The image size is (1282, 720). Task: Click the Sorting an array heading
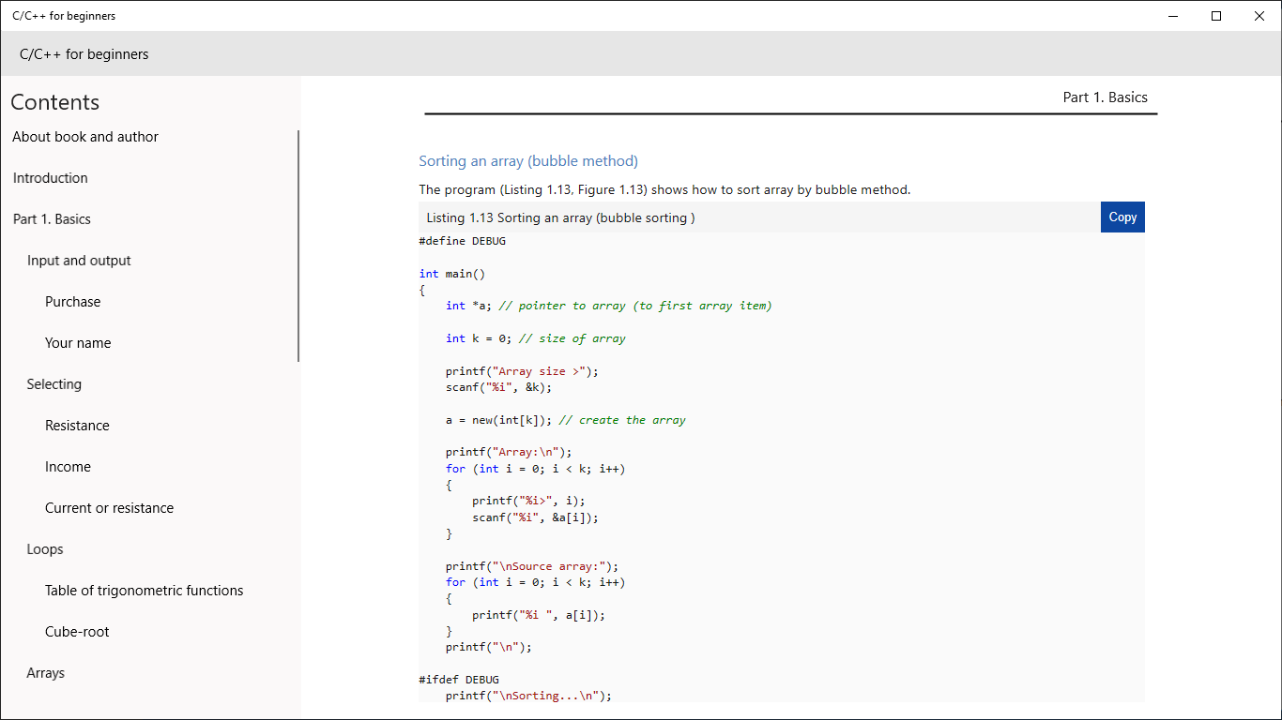(x=528, y=160)
